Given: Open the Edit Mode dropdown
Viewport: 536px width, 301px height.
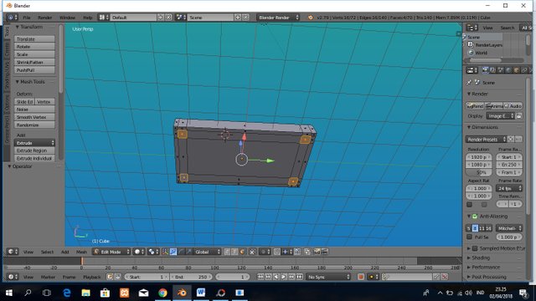Looking at the screenshot, I should coord(111,252).
